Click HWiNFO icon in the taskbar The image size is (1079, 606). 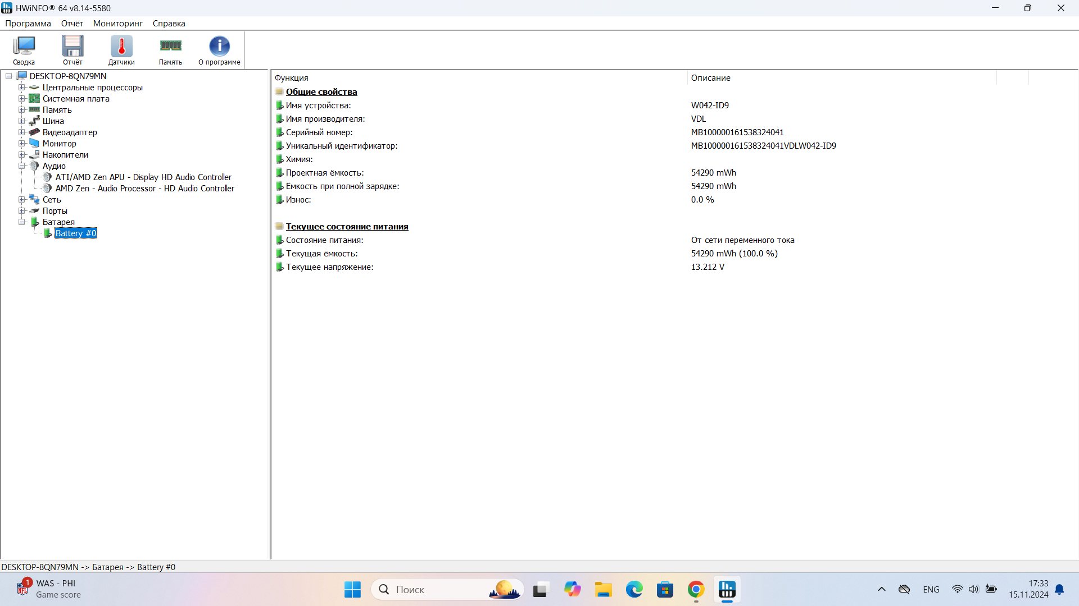point(727,590)
